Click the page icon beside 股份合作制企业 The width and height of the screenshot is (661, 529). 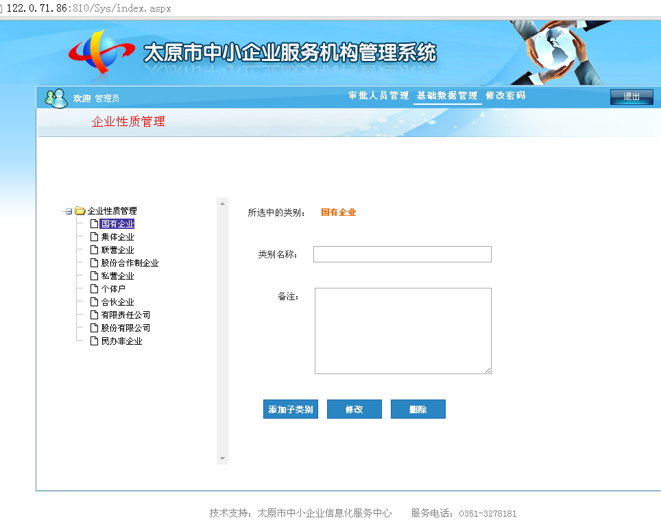[x=95, y=263]
